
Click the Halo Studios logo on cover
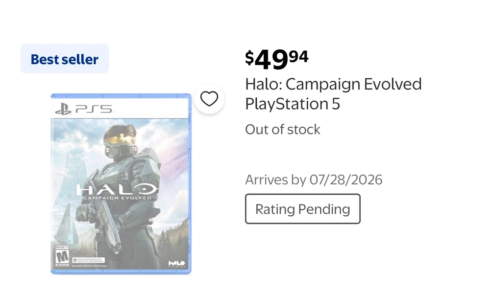(176, 264)
